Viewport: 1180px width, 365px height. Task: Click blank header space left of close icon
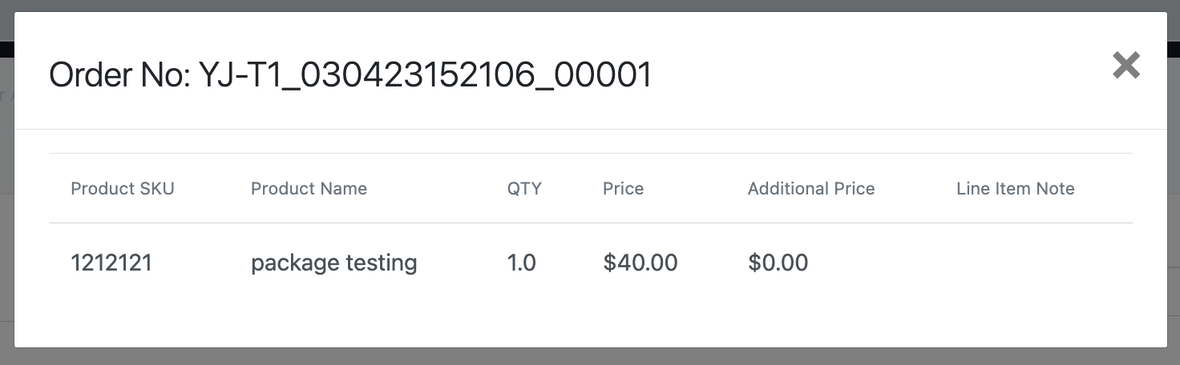point(882,75)
